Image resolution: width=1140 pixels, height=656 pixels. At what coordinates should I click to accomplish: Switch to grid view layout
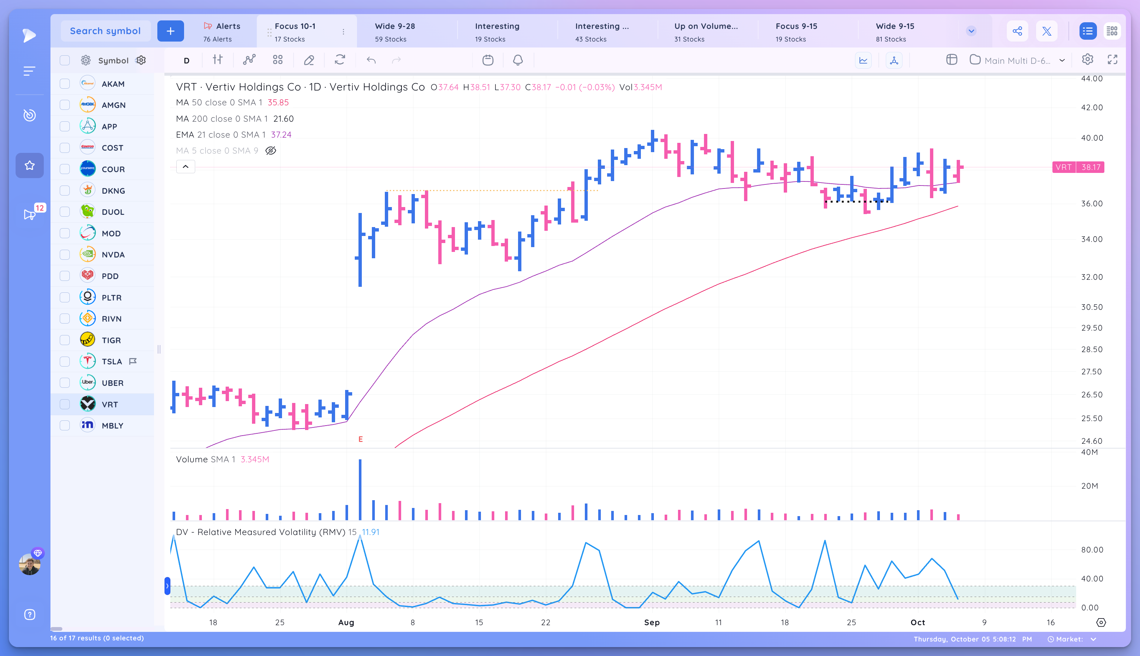[x=1112, y=31]
